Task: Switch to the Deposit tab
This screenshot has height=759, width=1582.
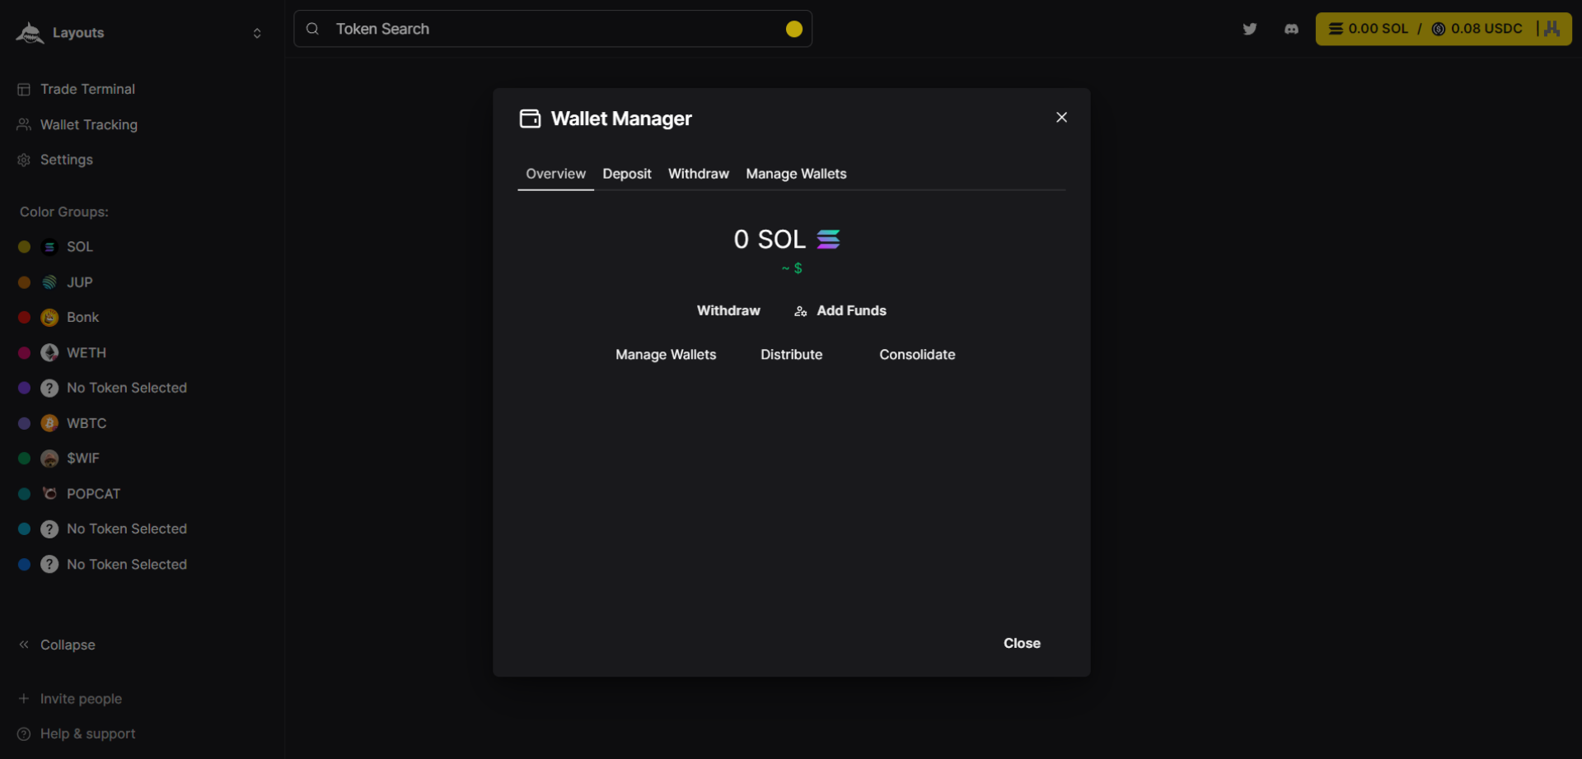Action: pyautogui.click(x=626, y=174)
